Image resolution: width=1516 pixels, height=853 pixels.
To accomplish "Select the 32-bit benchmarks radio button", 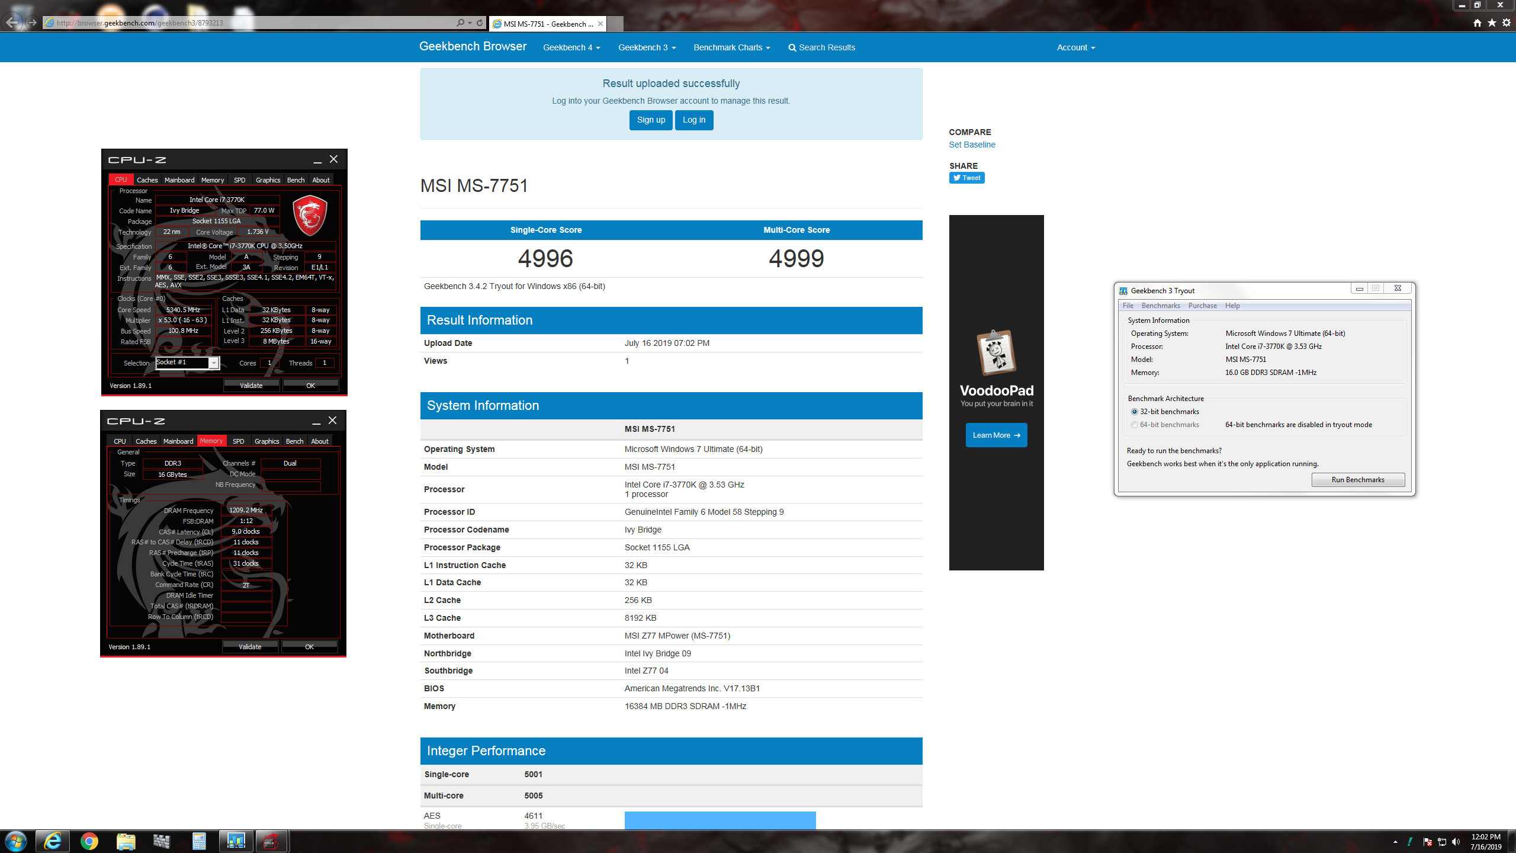I will [x=1135, y=412].
